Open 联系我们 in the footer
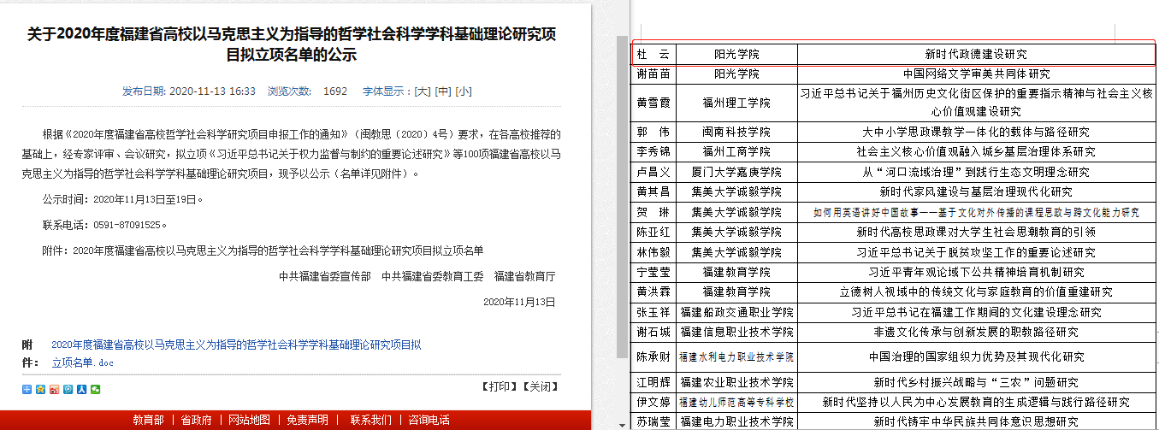This screenshot has height=430, width=1159. 370,420
